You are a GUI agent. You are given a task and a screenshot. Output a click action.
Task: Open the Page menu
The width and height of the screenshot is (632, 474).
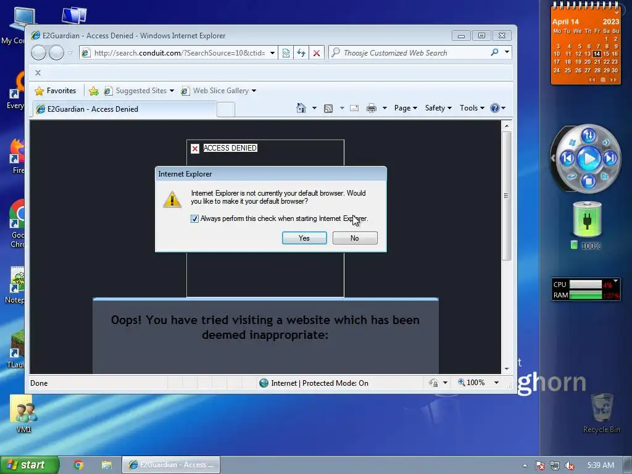405,108
